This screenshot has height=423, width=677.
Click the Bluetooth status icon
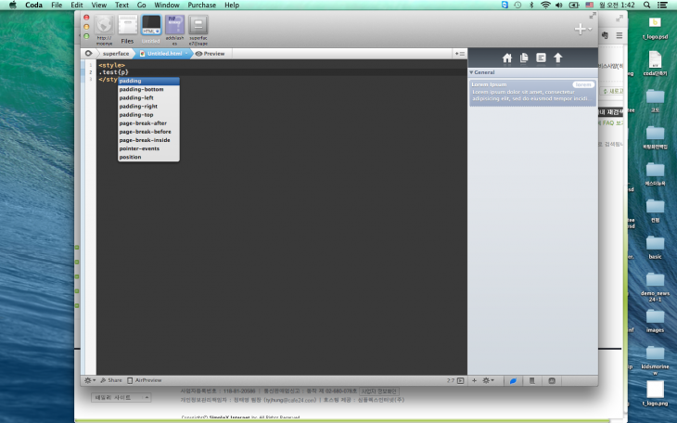pos(531,5)
